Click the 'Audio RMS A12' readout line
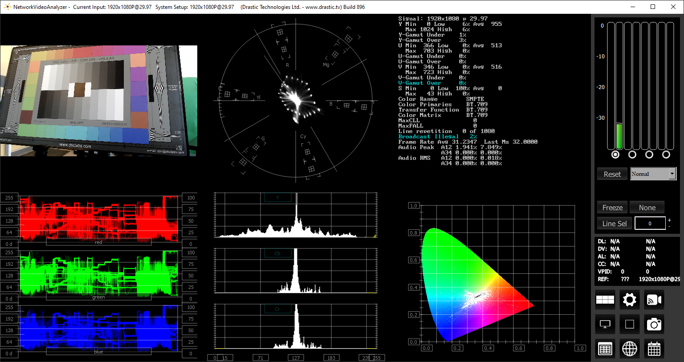Viewport: 684px width, 362px height. (x=450, y=158)
